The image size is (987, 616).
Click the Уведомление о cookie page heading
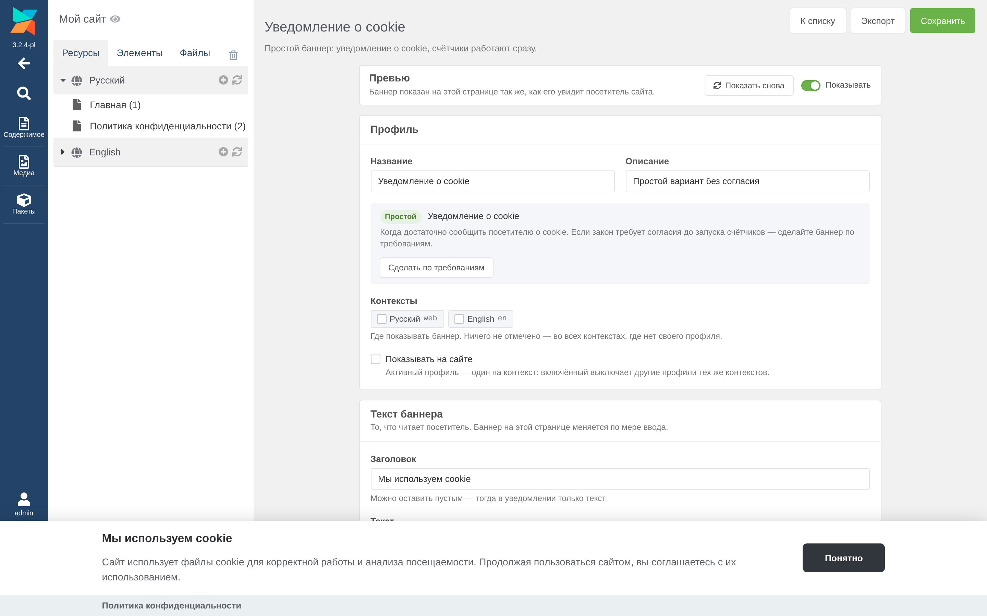[x=335, y=27]
